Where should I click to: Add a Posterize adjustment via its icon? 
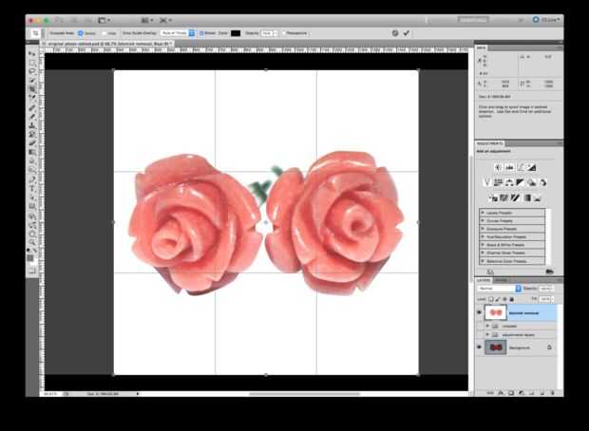pos(504,197)
